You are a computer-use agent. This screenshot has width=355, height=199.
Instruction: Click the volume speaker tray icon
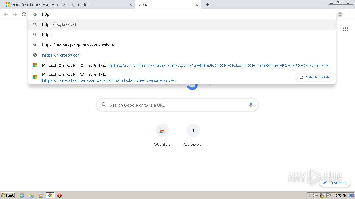pyautogui.click(x=315, y=195)
